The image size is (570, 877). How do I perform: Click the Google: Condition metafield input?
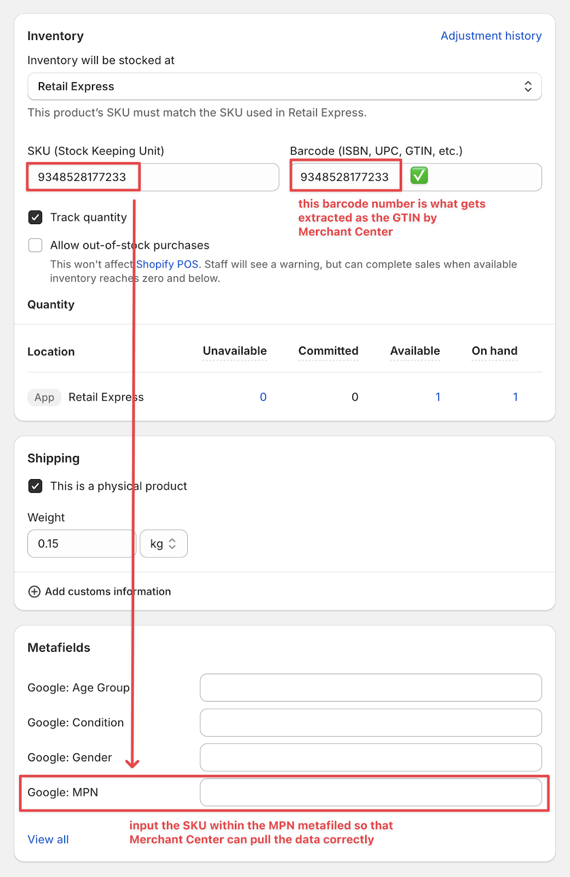[x=370, y=723]
